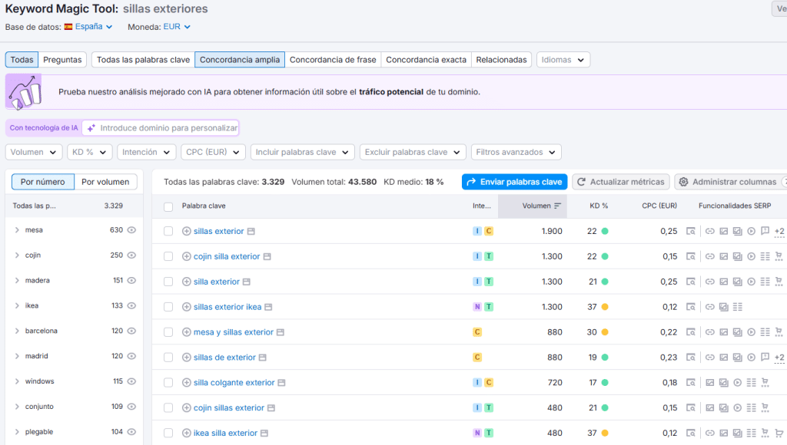Viewport: 787px width, 445px height.
Task: Open SERP view icon for 'cojin silla exterior'
Action: pos(267,256)
